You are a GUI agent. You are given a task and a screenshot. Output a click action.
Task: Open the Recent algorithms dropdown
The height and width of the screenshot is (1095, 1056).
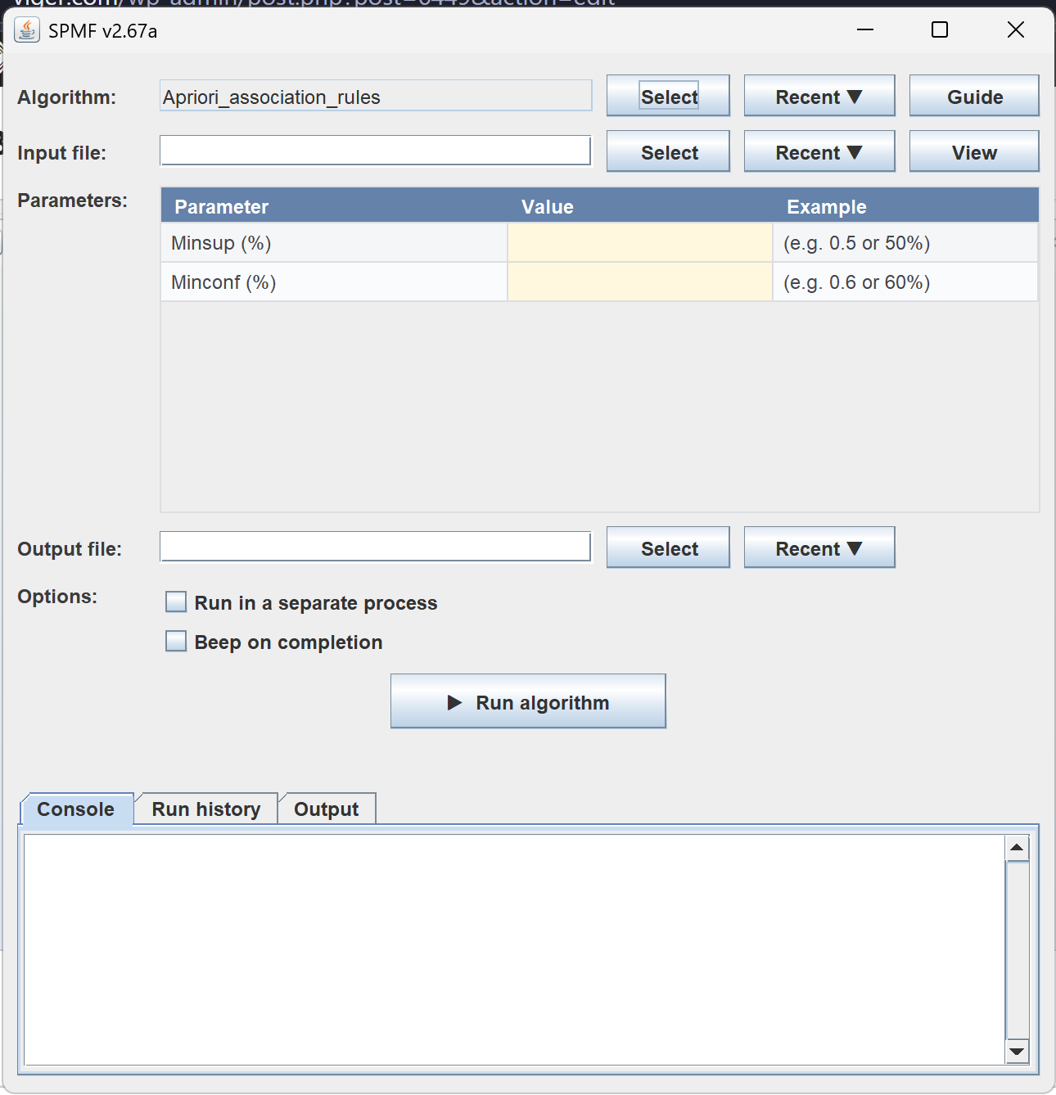(x=819, y=96)
